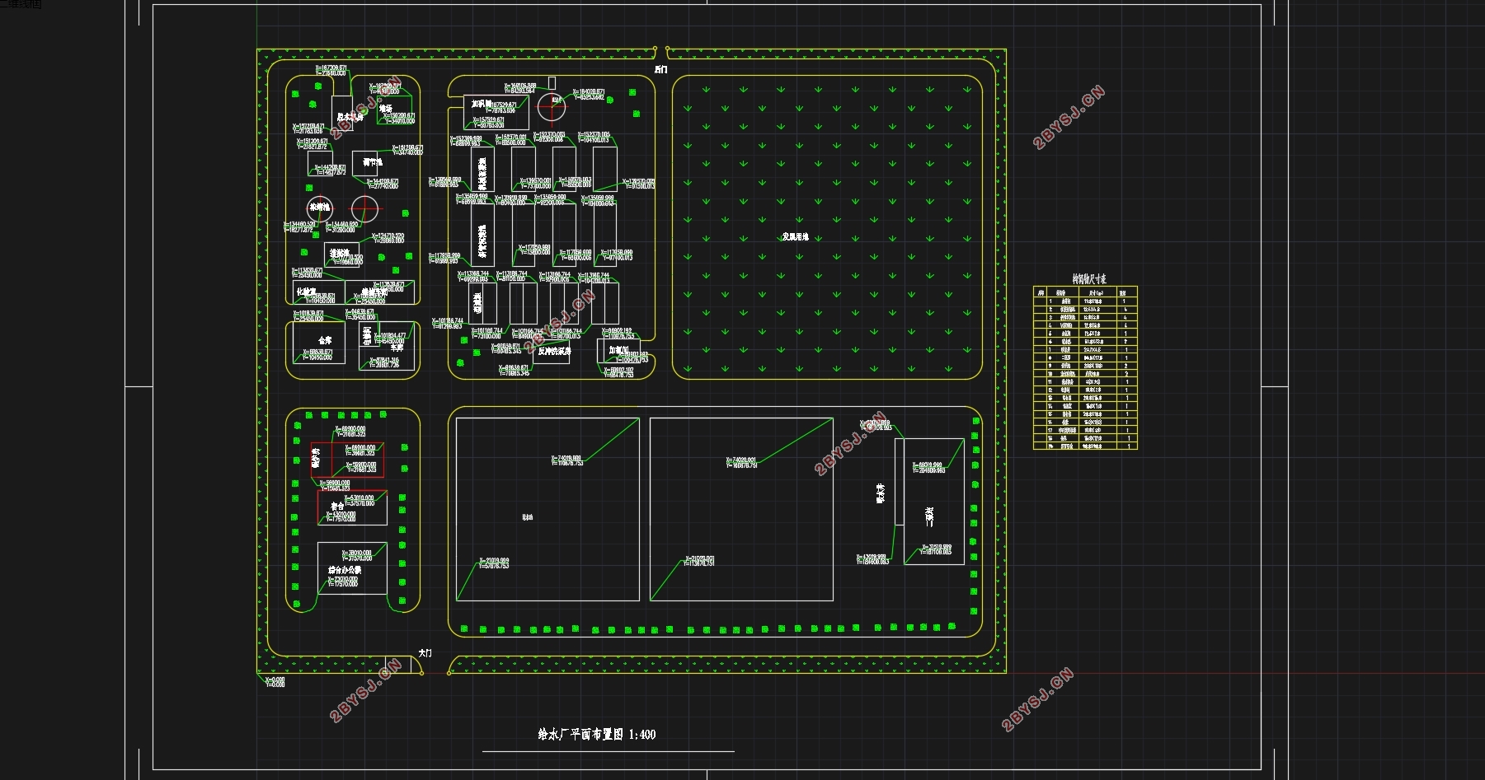Select the 调节池 tank label

tap(373, 162)
